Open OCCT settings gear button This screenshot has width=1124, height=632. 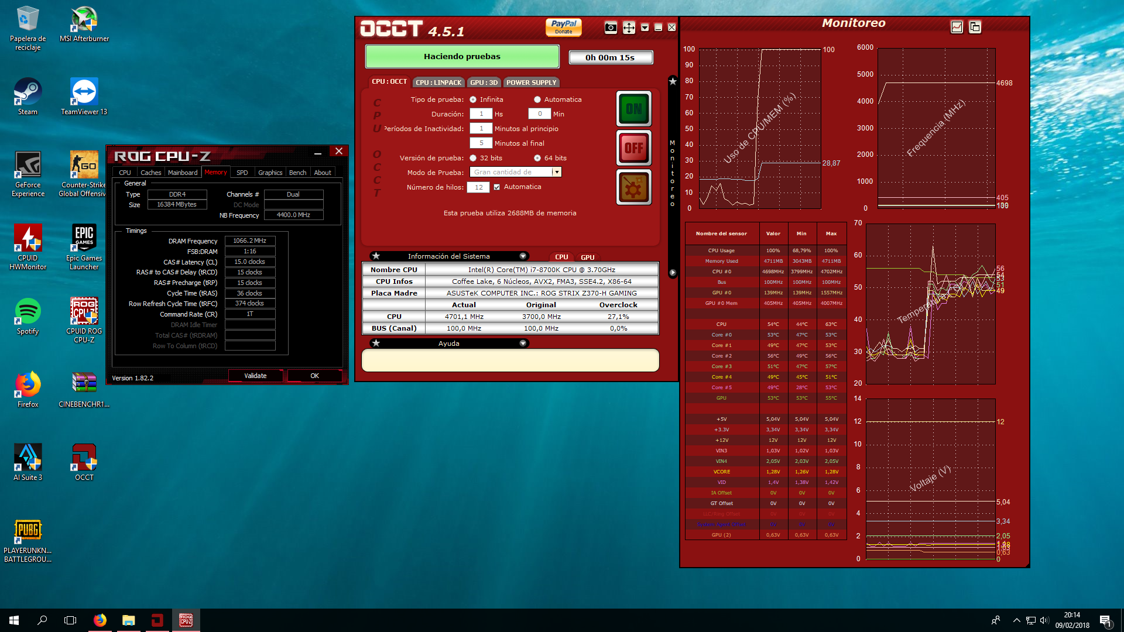tap(634, 187)
